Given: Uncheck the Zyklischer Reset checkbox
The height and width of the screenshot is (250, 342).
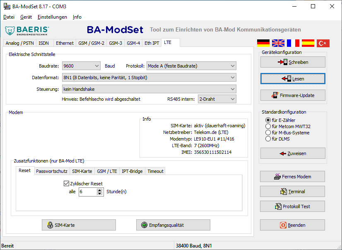Looking at the screenshot, I should [x=66, y=183].
